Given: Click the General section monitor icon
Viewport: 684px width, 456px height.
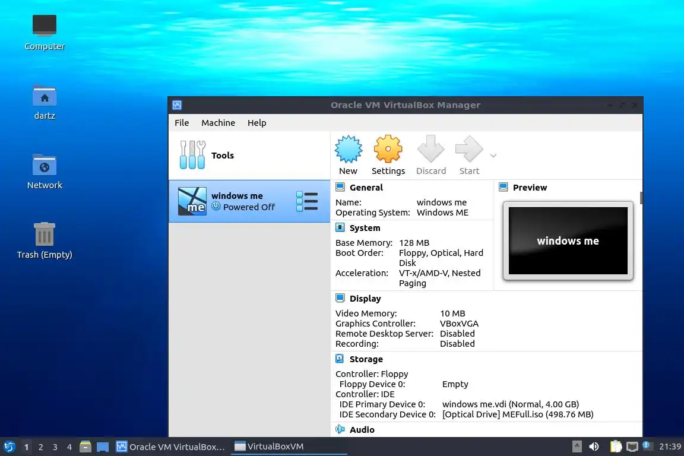Looking at the screenshot, I should tap(340, 187).
